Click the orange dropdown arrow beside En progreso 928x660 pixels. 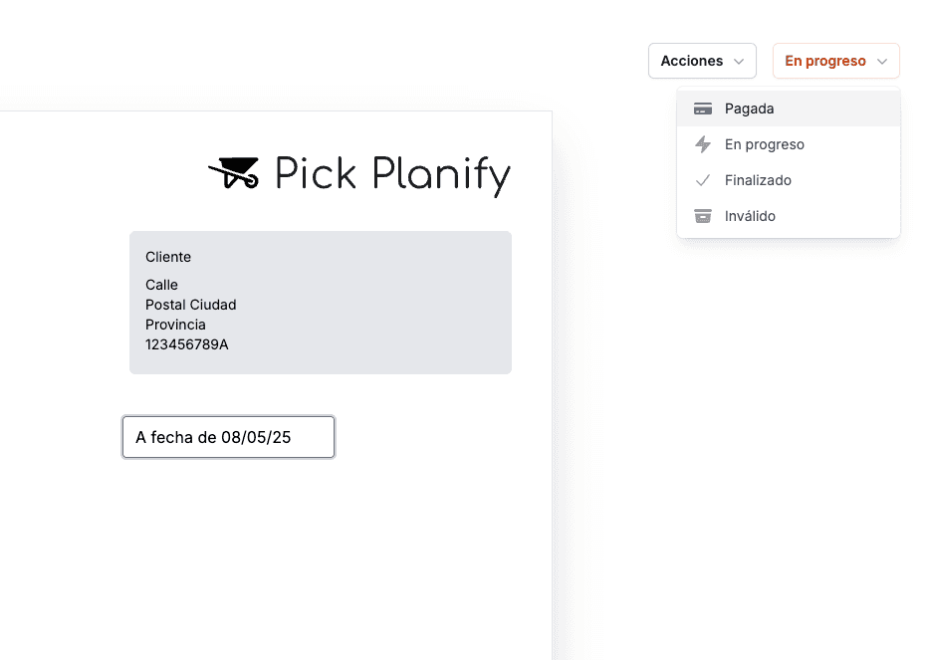point(884,61)
